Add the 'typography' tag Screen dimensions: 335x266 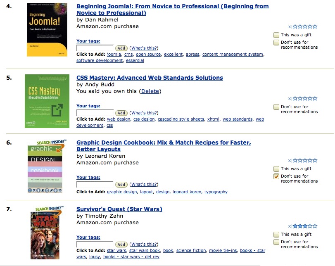(216, 192)
